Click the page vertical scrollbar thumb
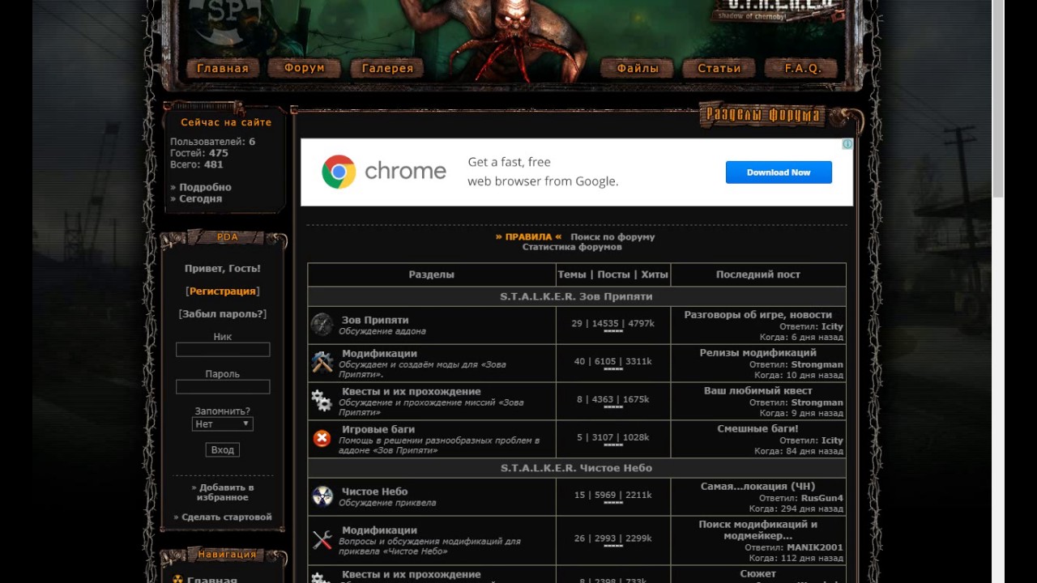 coord(998,97)
